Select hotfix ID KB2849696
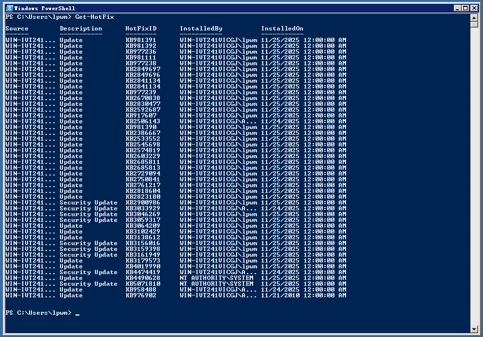Viewport: 483px width, 337px height. pyautogui.click(x=143, y=75)
